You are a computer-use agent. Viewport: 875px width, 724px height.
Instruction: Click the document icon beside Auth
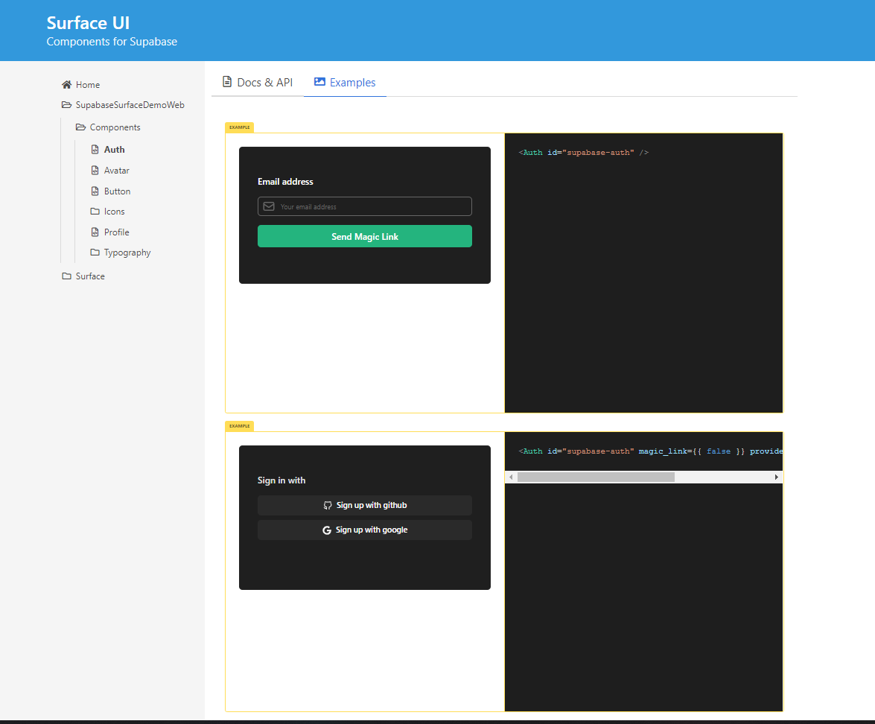coord(95,149)
